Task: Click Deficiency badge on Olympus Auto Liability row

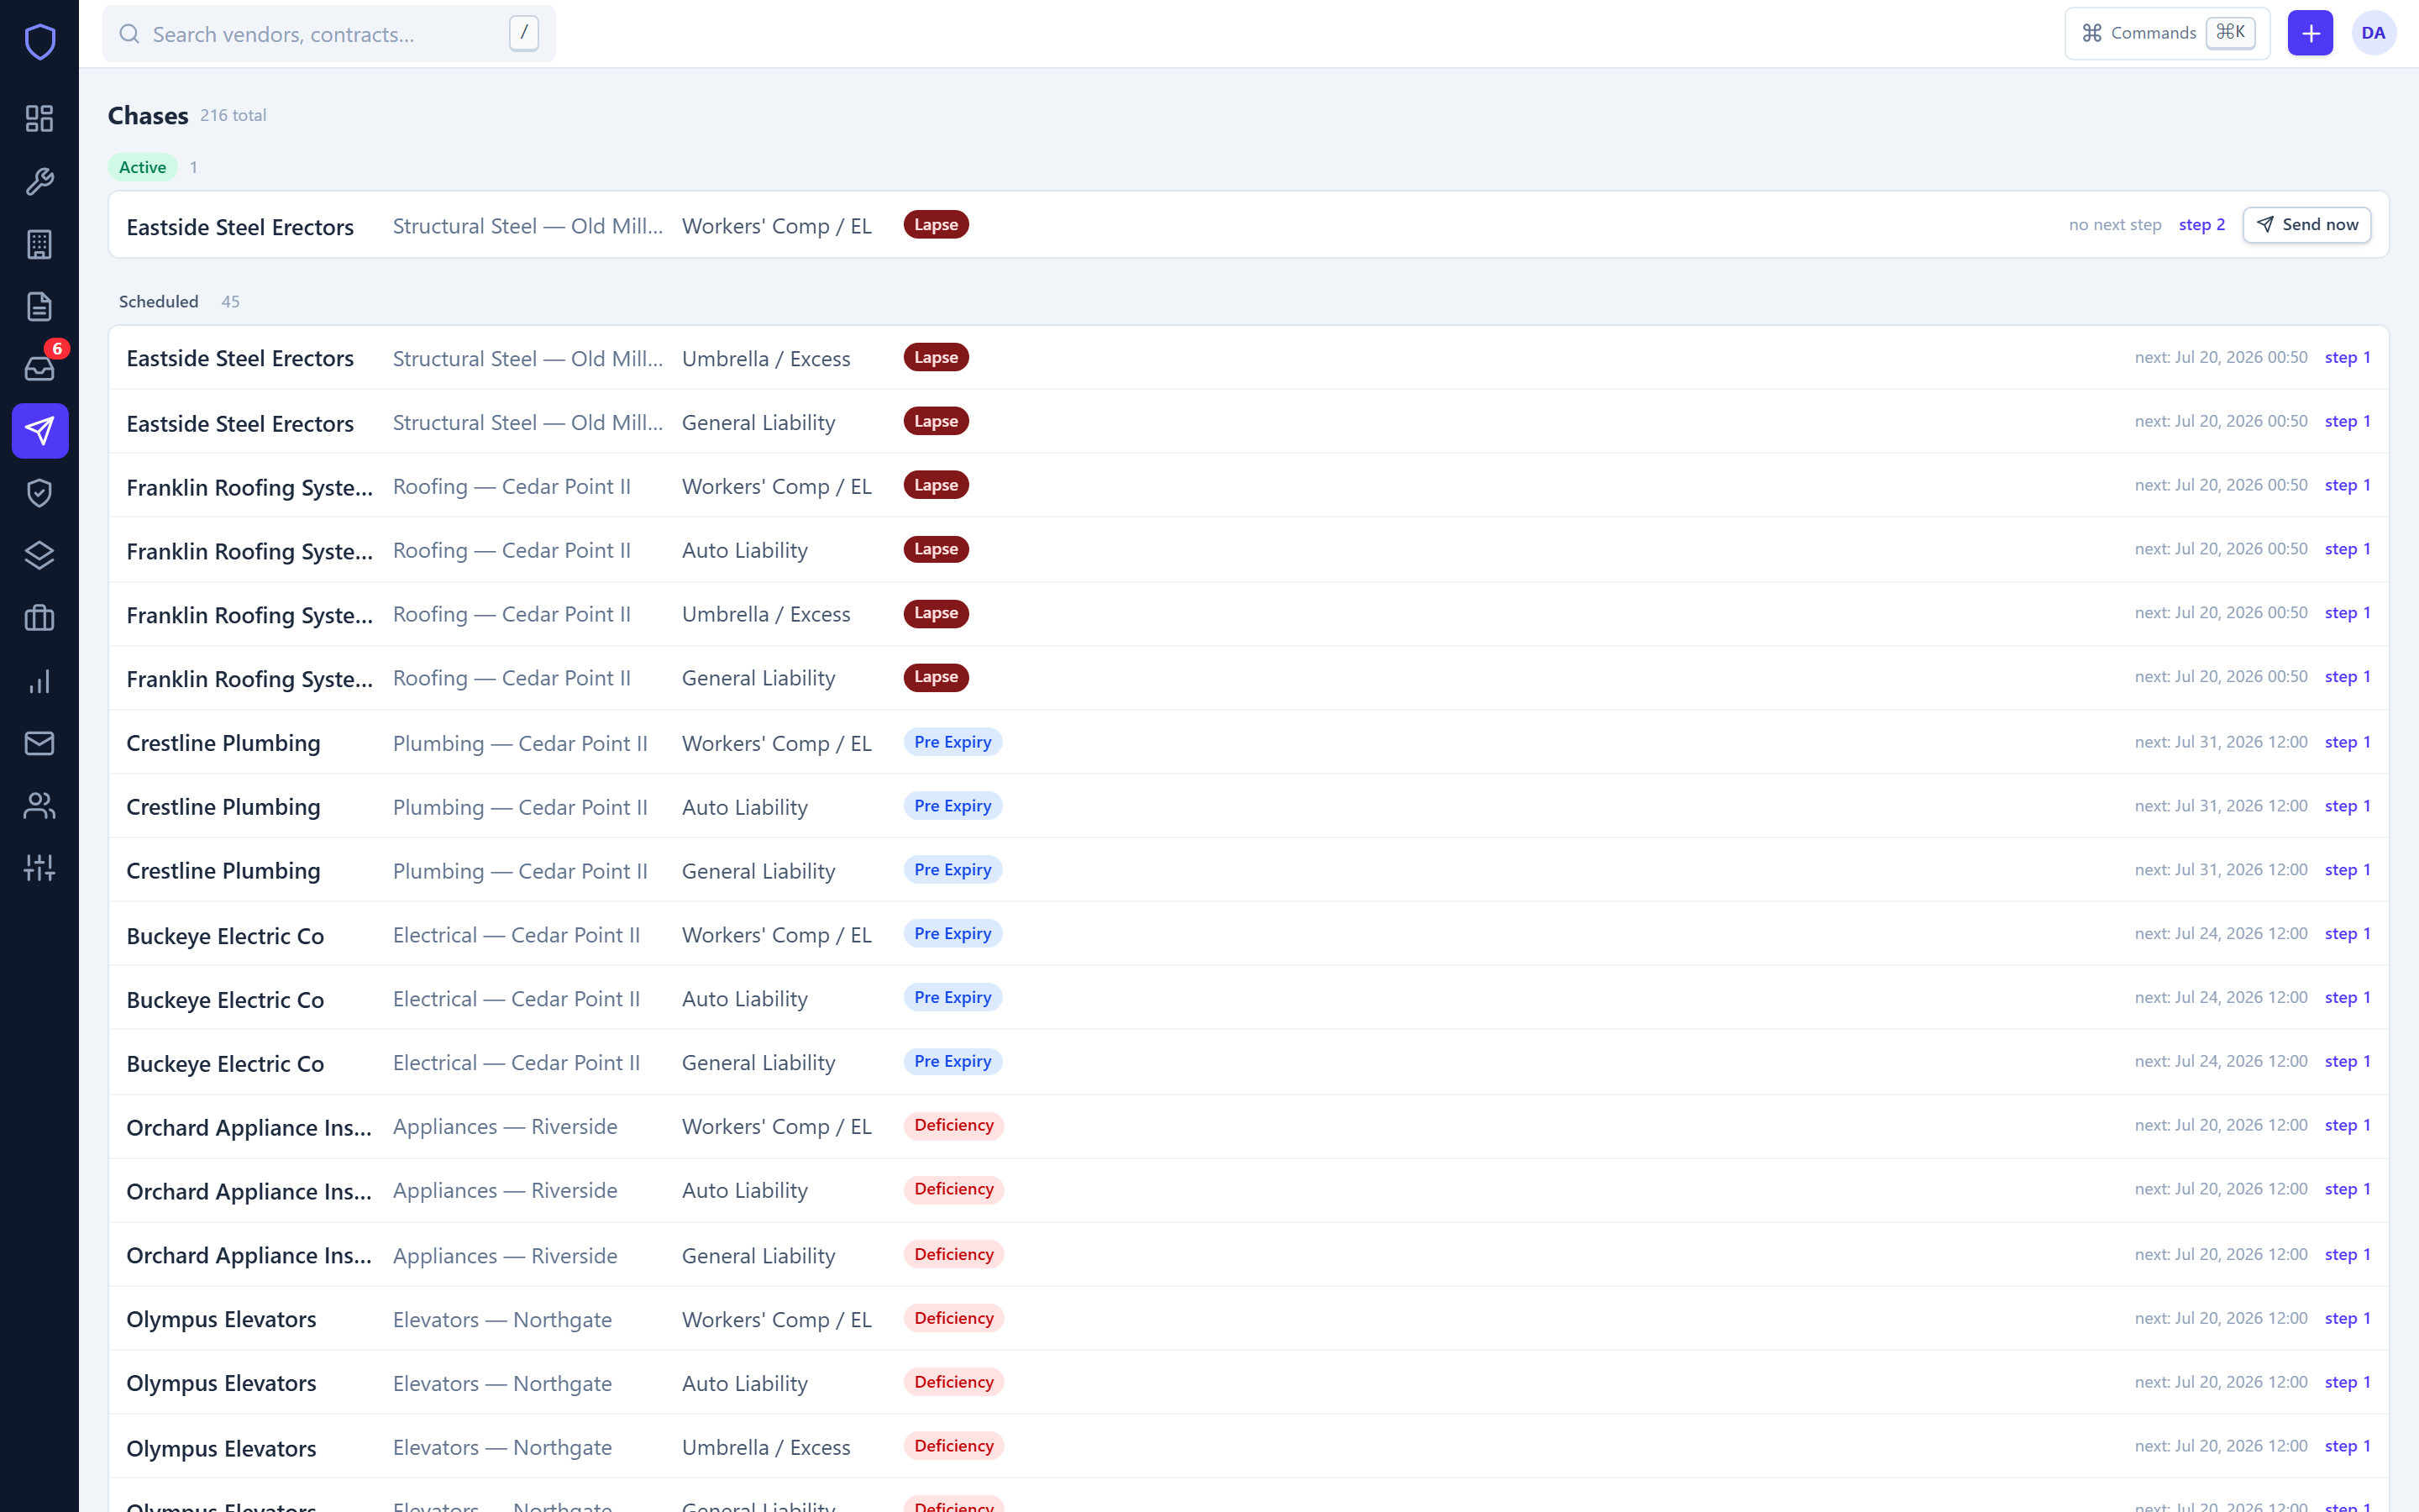Action: (x=953, y=1382)
